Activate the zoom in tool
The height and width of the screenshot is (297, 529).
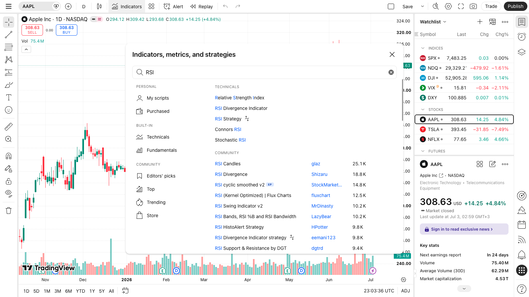(9, 139)
